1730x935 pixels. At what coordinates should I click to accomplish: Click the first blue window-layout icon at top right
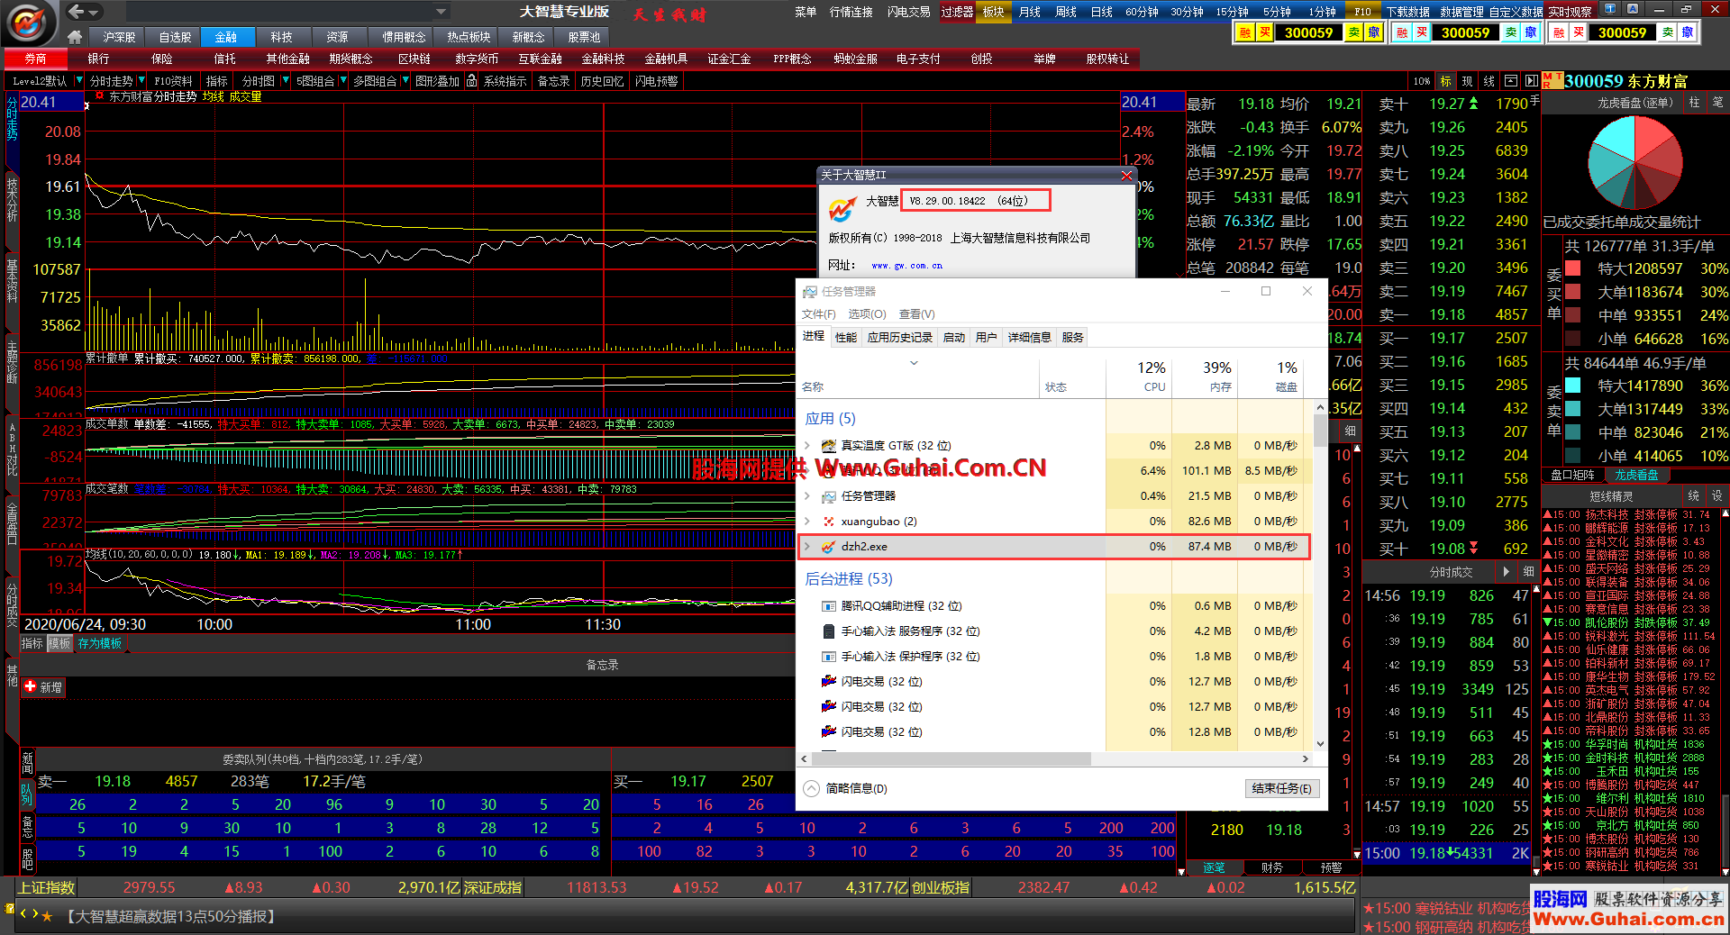[1609, 9]
